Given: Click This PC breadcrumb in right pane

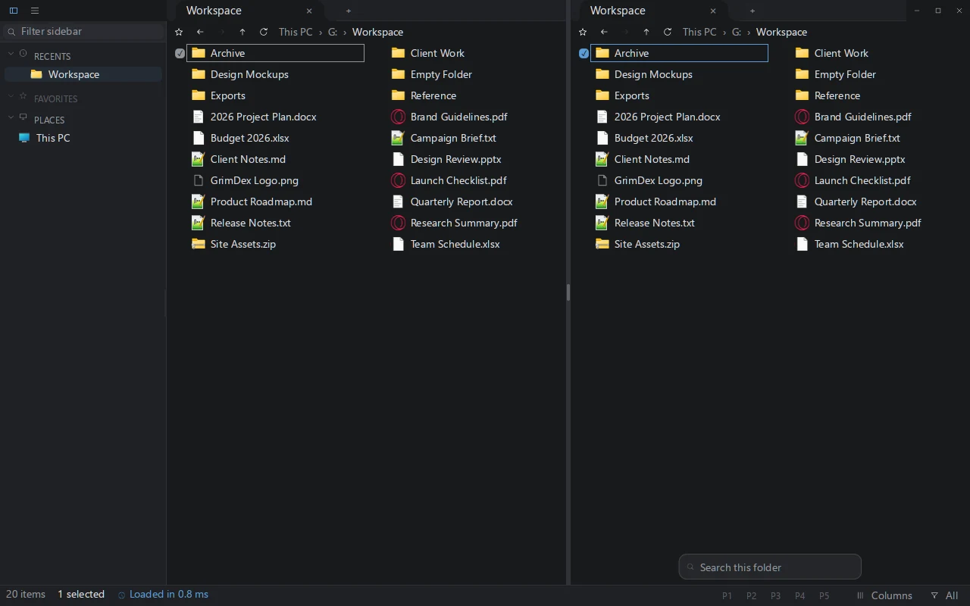Looking at the screenshot, I should (699, 32).
